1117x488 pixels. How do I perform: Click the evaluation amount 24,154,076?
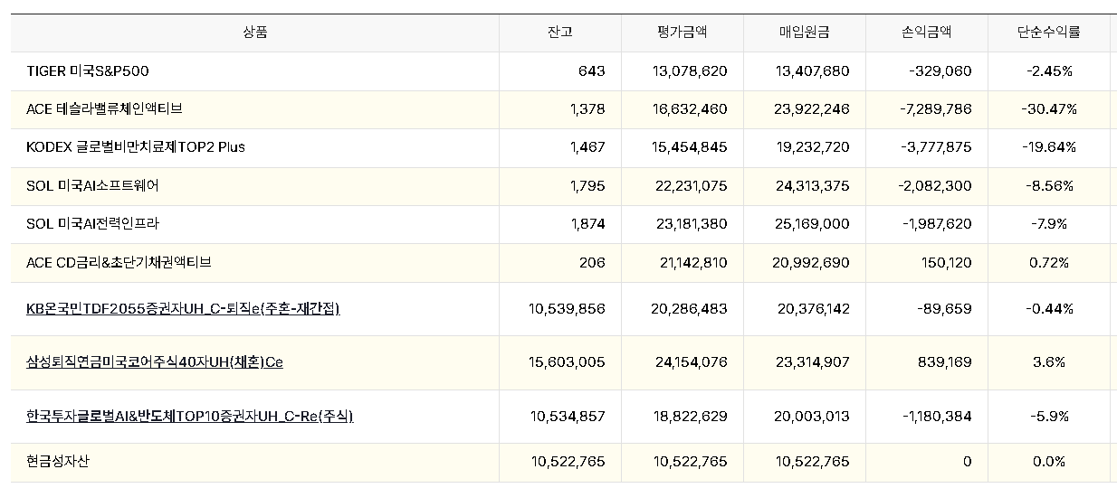690,361
